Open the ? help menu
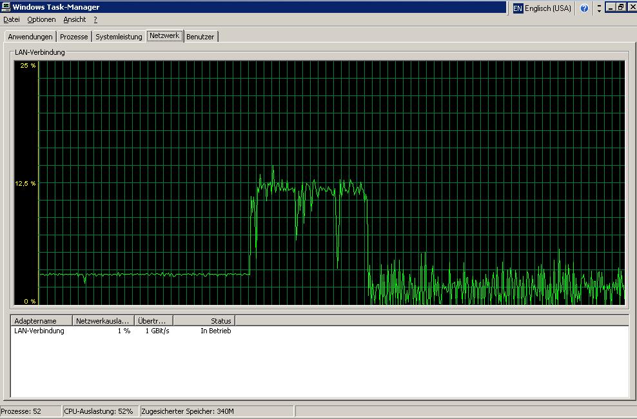The width and height of the screenshot is (637, 419). coord(95,20)
